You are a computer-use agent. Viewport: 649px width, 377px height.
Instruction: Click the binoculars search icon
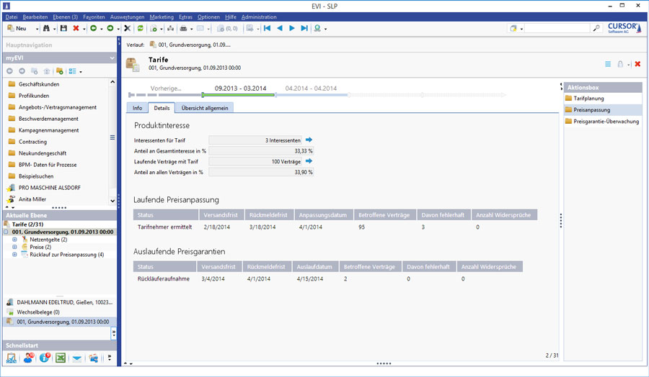pyautogui.click(x=47, y=28)
